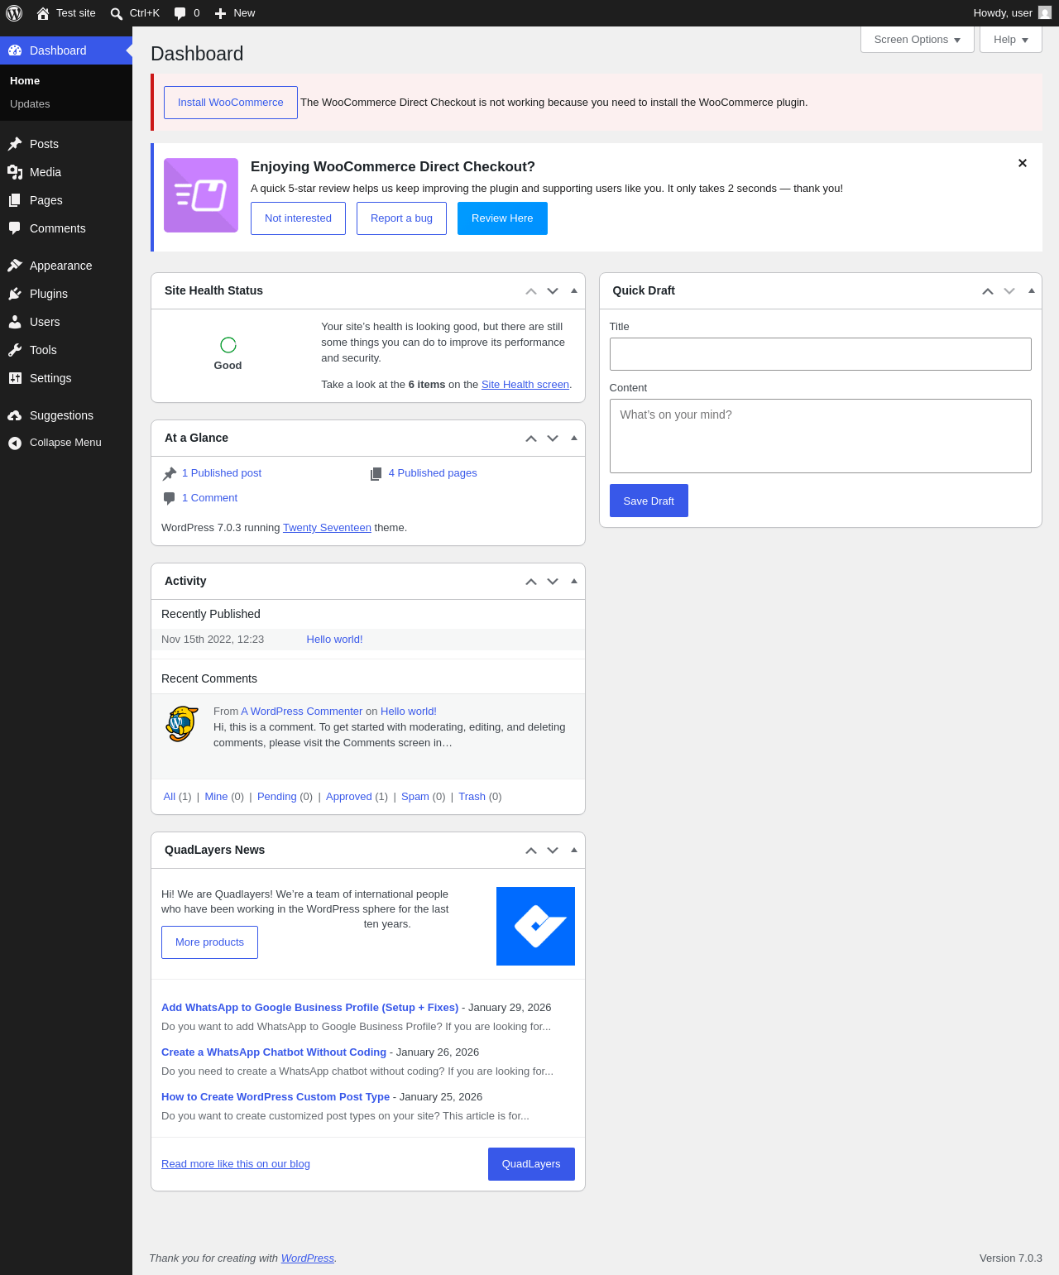Screen dimensions: 1059x1275
Task: Click the Suggestions cloud icon
Action: point(15,415)
